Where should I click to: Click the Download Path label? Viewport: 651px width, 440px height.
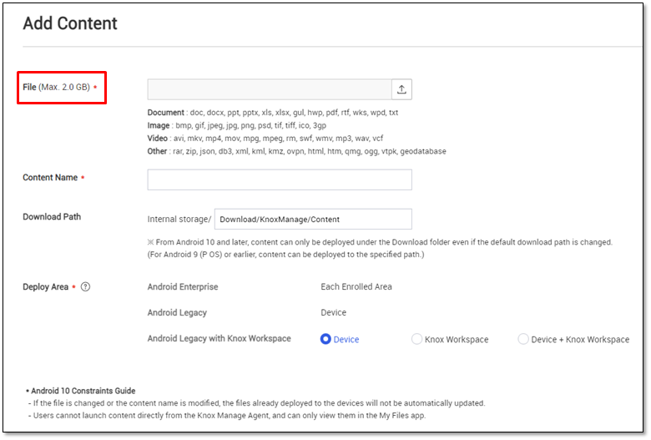52,216
